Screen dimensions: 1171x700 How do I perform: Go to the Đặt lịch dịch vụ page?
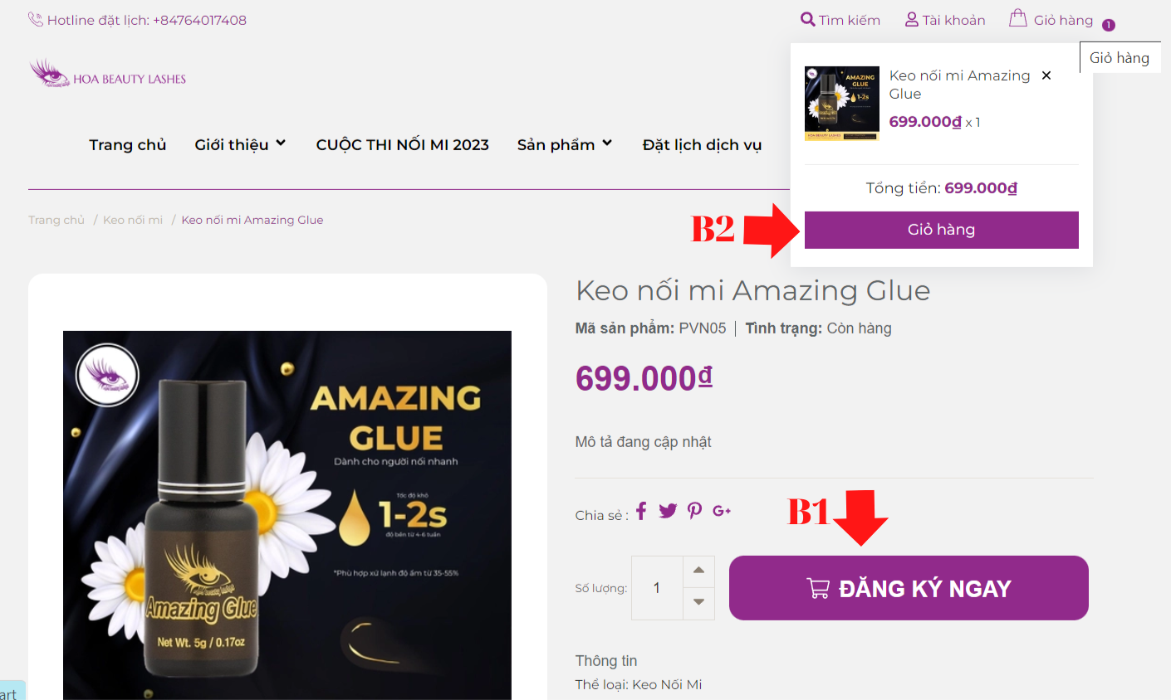pyautogui.click(x=702, y=144)
